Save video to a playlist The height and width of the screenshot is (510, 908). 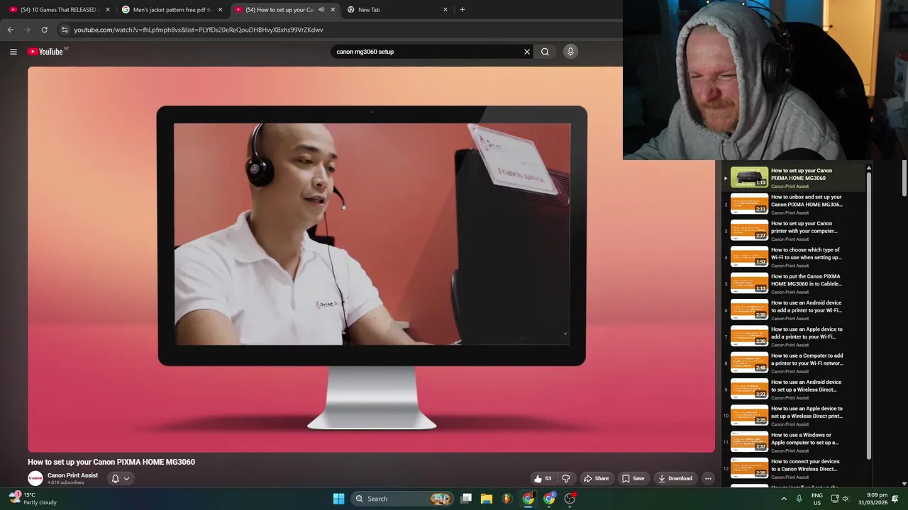[633, 478]
